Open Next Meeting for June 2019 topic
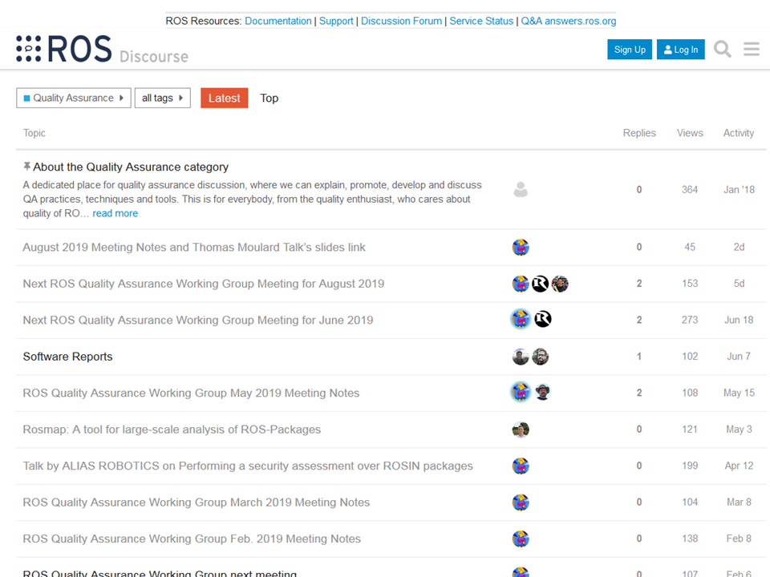Viewport: 770px width, 577px height. [x=198, y=320]
